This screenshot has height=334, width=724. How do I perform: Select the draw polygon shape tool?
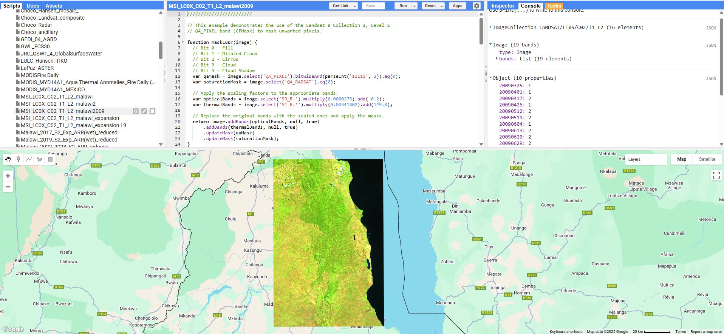click(x=40, y=159)
